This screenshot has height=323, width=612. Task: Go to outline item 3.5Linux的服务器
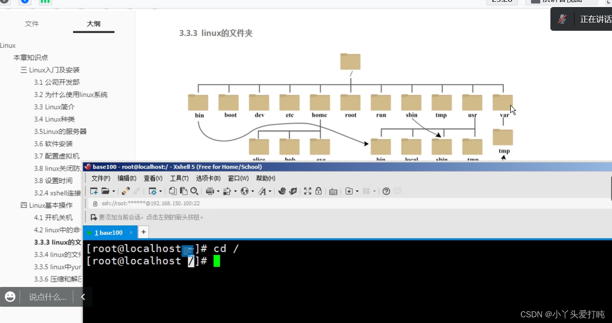tap(60, 131)
